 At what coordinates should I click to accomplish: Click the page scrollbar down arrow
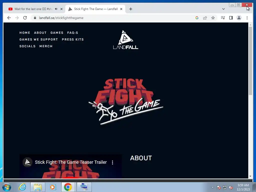[x=250, y=176]
